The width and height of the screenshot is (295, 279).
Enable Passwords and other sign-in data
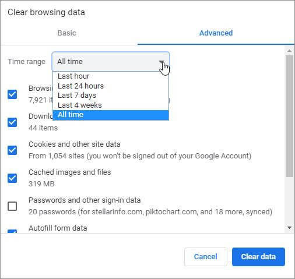[12, 206]
